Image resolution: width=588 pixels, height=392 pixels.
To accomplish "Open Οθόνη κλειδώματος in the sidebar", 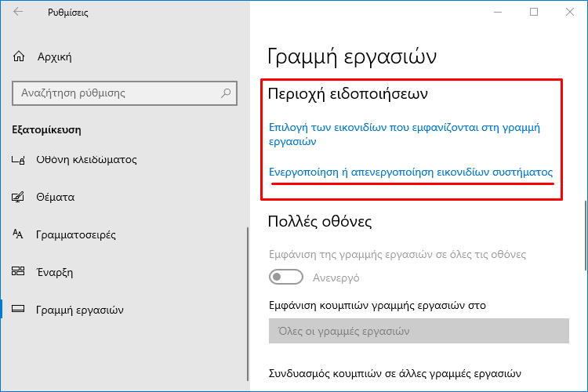I will click(x=86, y=160).
